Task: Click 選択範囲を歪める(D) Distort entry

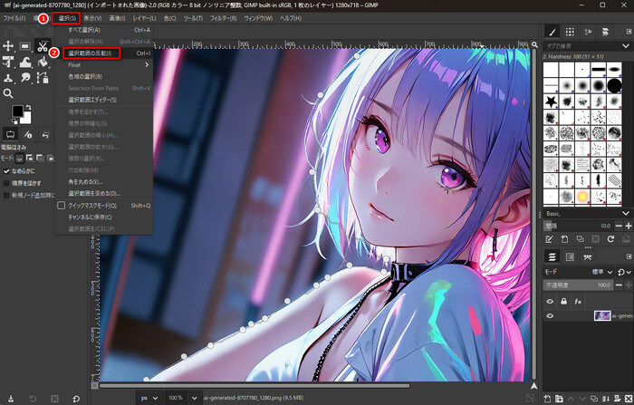Action: pyautogui.click(x=104, y=194)
